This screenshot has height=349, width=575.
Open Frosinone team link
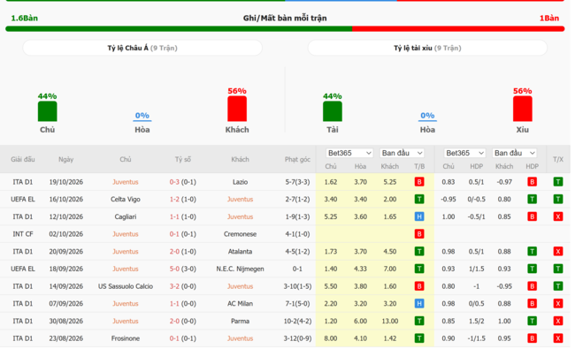126,338
